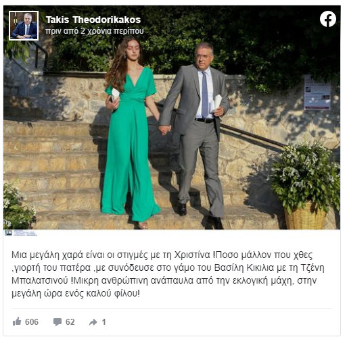Open the small watermark logo below the photo
Viewport: 347px width, 337px height.
coord(20,233)
